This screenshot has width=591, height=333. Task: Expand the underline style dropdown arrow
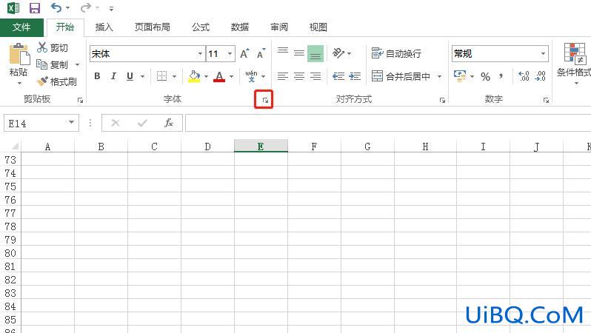[x=142, y=76]
